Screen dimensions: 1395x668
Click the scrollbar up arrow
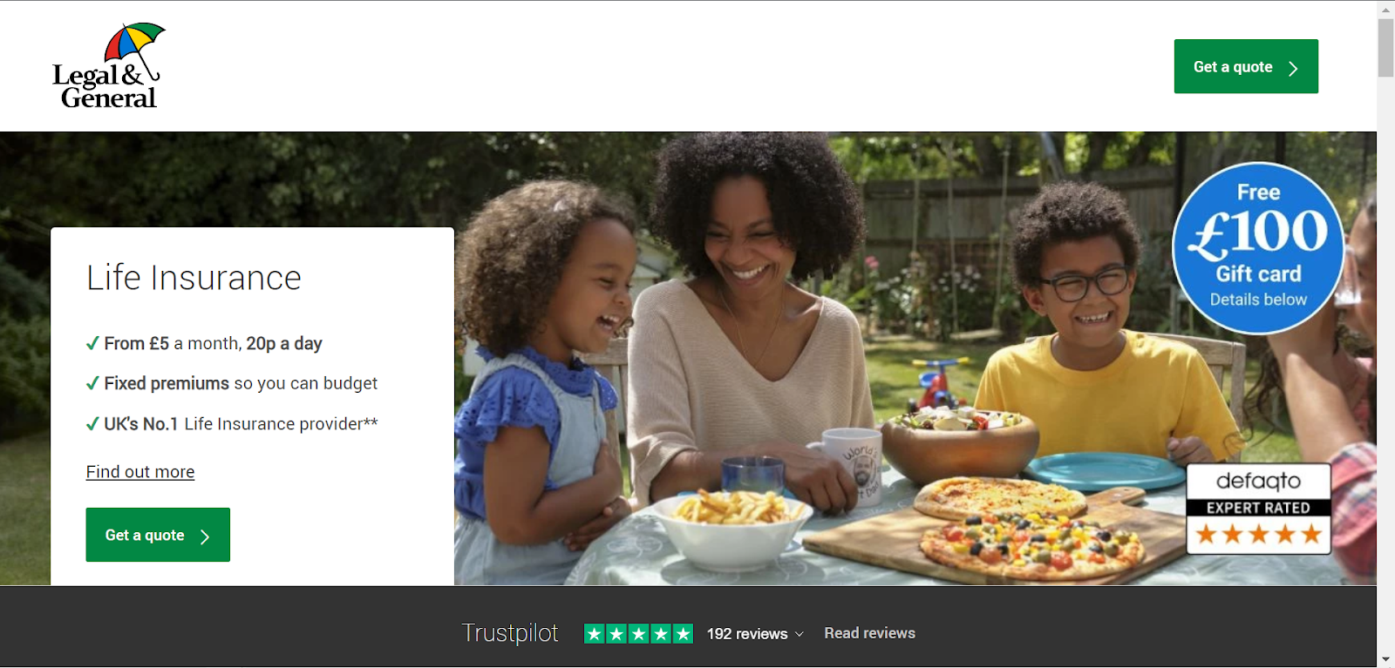(1385, 9)
